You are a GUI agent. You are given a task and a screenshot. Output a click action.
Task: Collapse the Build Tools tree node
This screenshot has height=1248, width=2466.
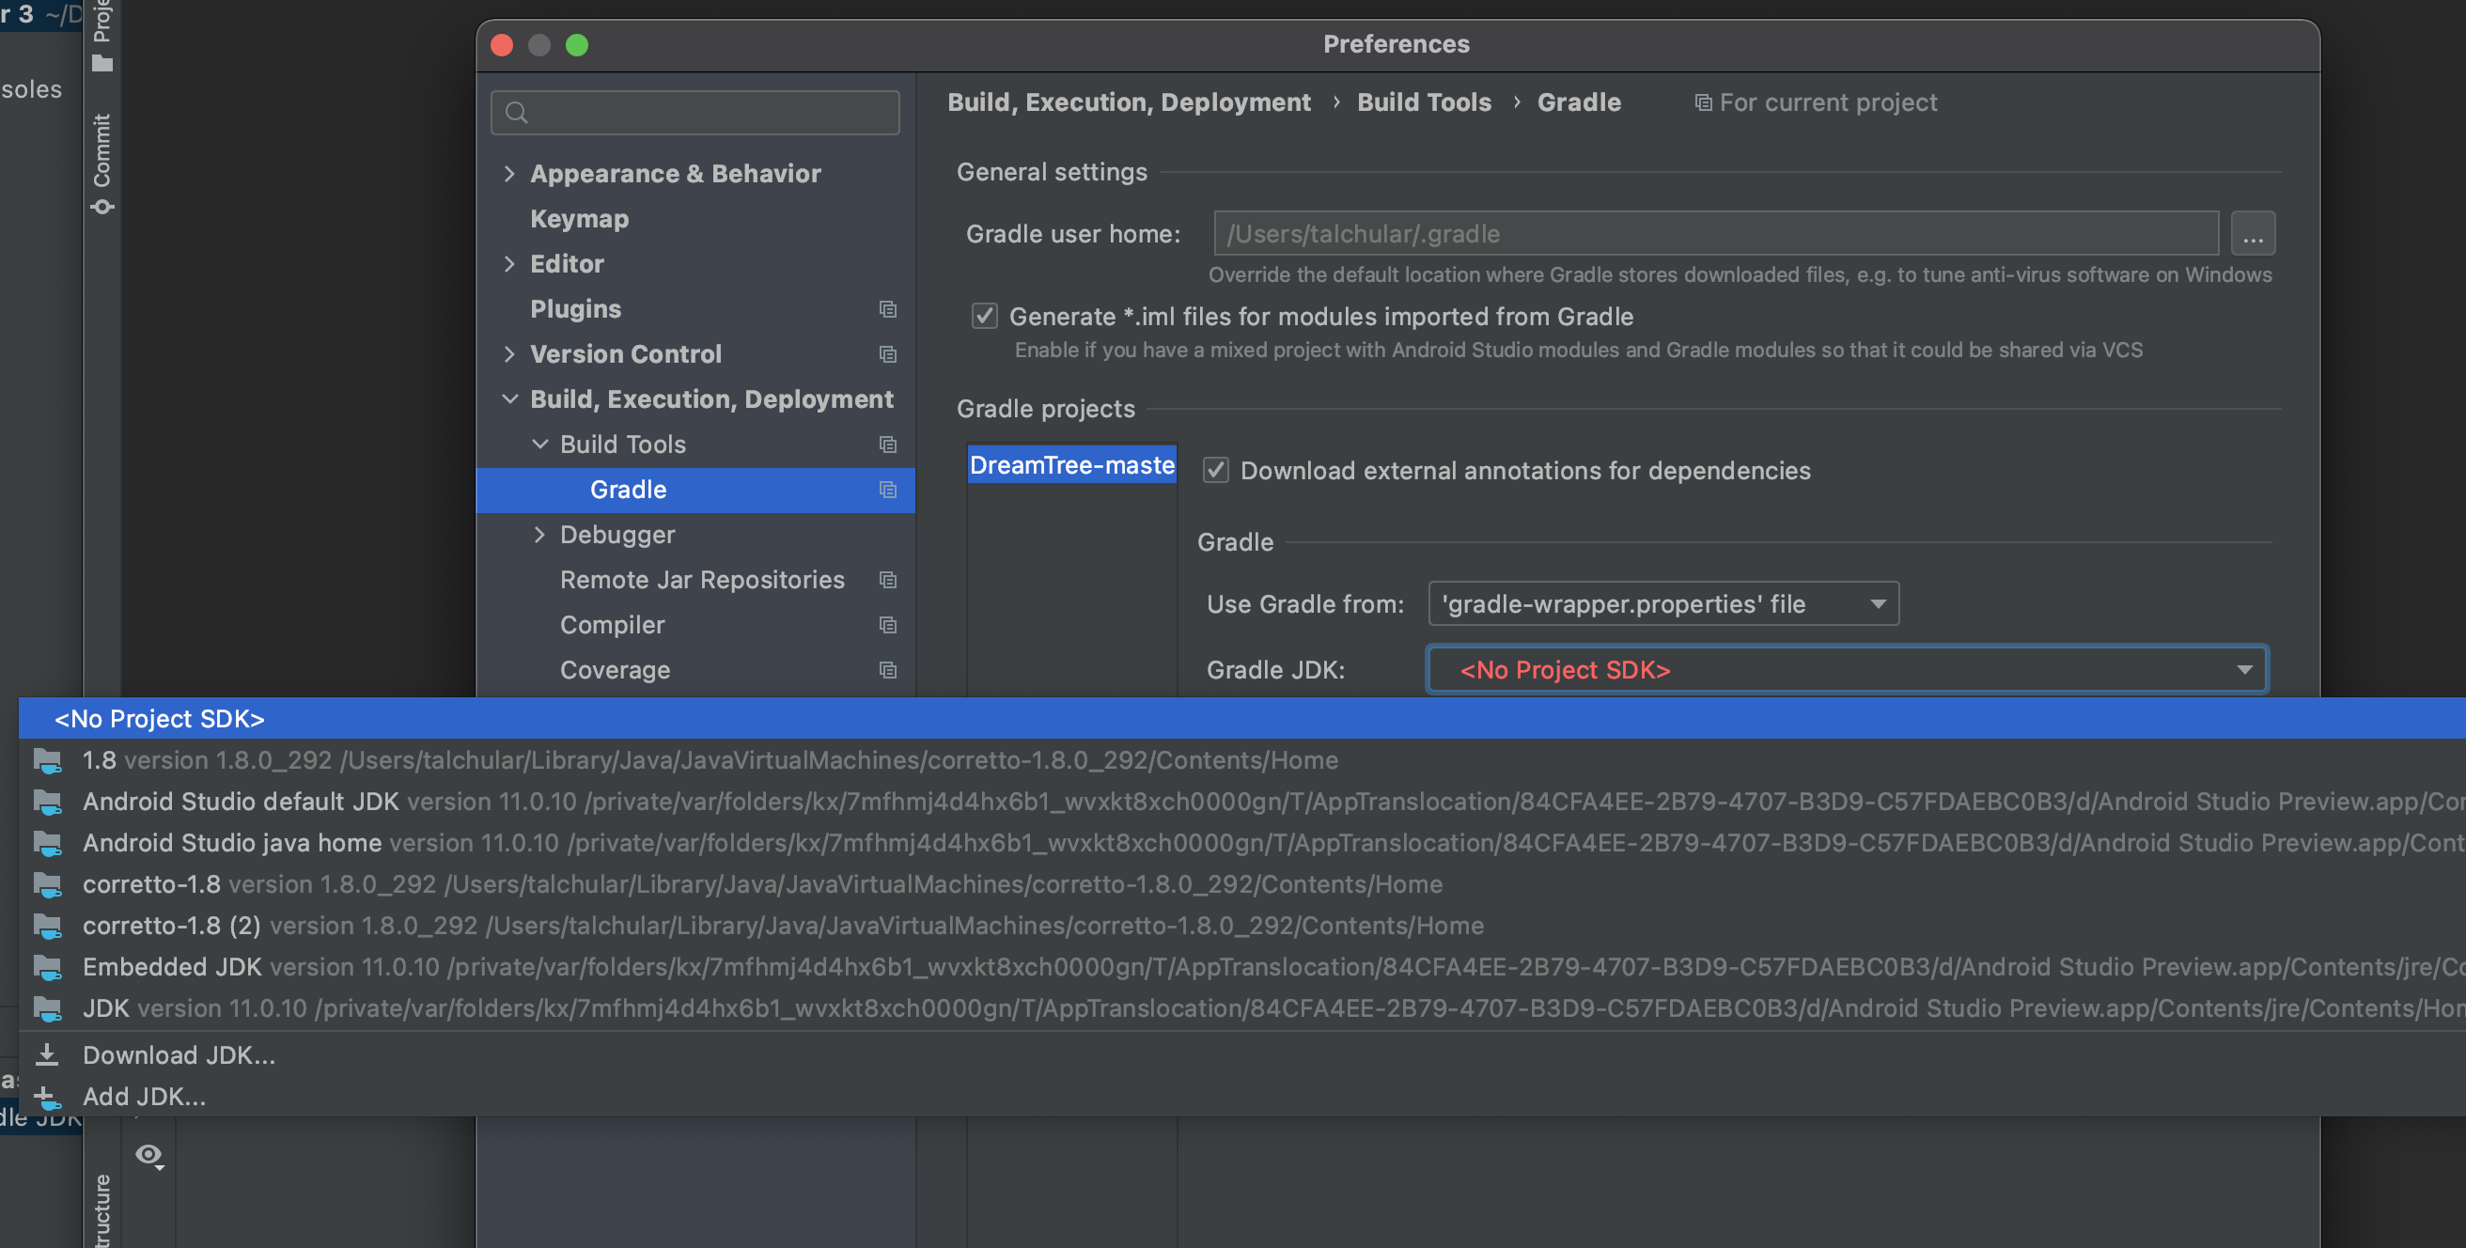tap(540, 445)
